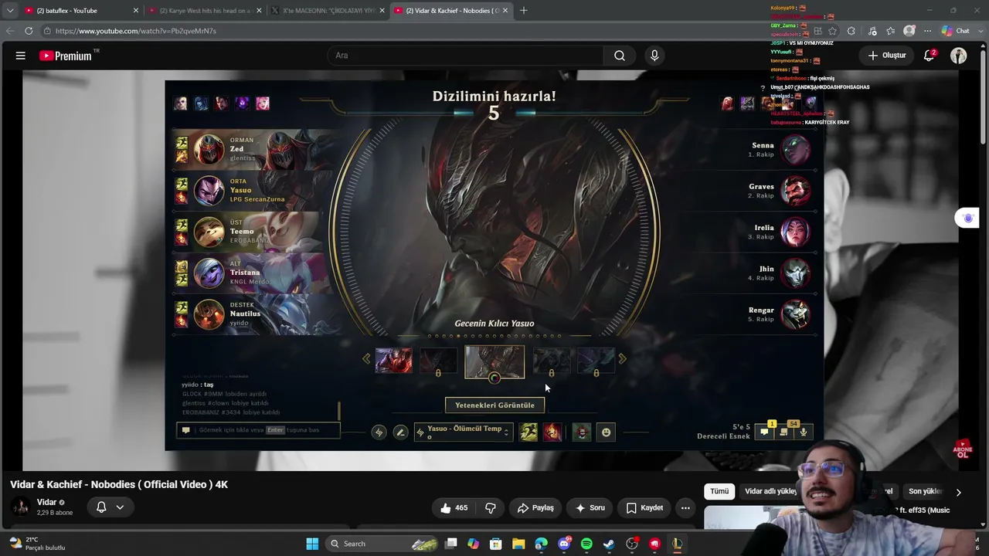Open the YouTube account avatar menu

click(x=959, y=56)
